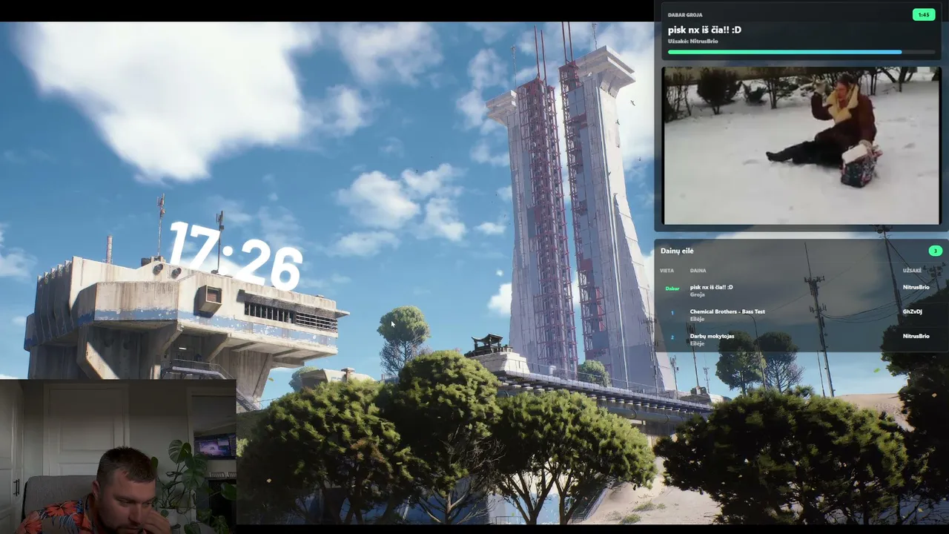Image resolution: width=949 pixels, height=534 pixels.
Task: Click the 1:45 remaining-time badge
Action: click(x=924, y=15)
